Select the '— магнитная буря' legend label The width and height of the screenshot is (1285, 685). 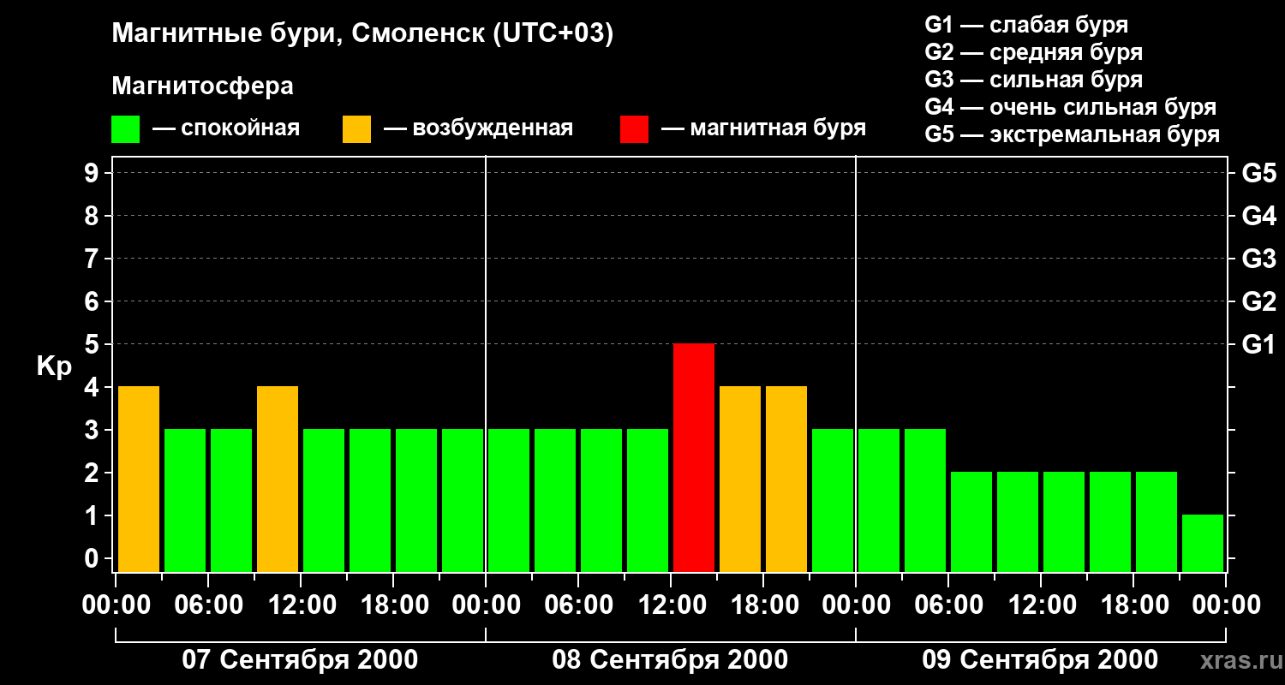[x=763, y=128]
